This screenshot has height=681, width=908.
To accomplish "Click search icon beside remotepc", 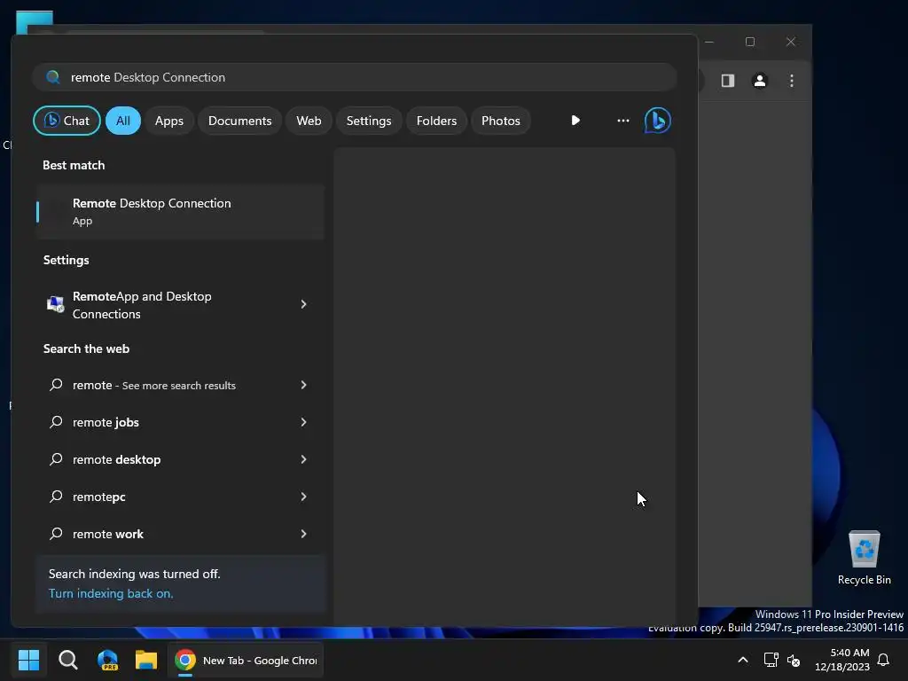I will pos(56,497).
